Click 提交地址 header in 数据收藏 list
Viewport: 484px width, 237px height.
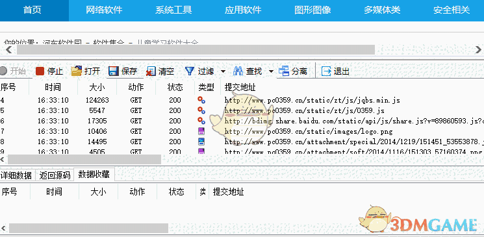[x=229, y=192]
